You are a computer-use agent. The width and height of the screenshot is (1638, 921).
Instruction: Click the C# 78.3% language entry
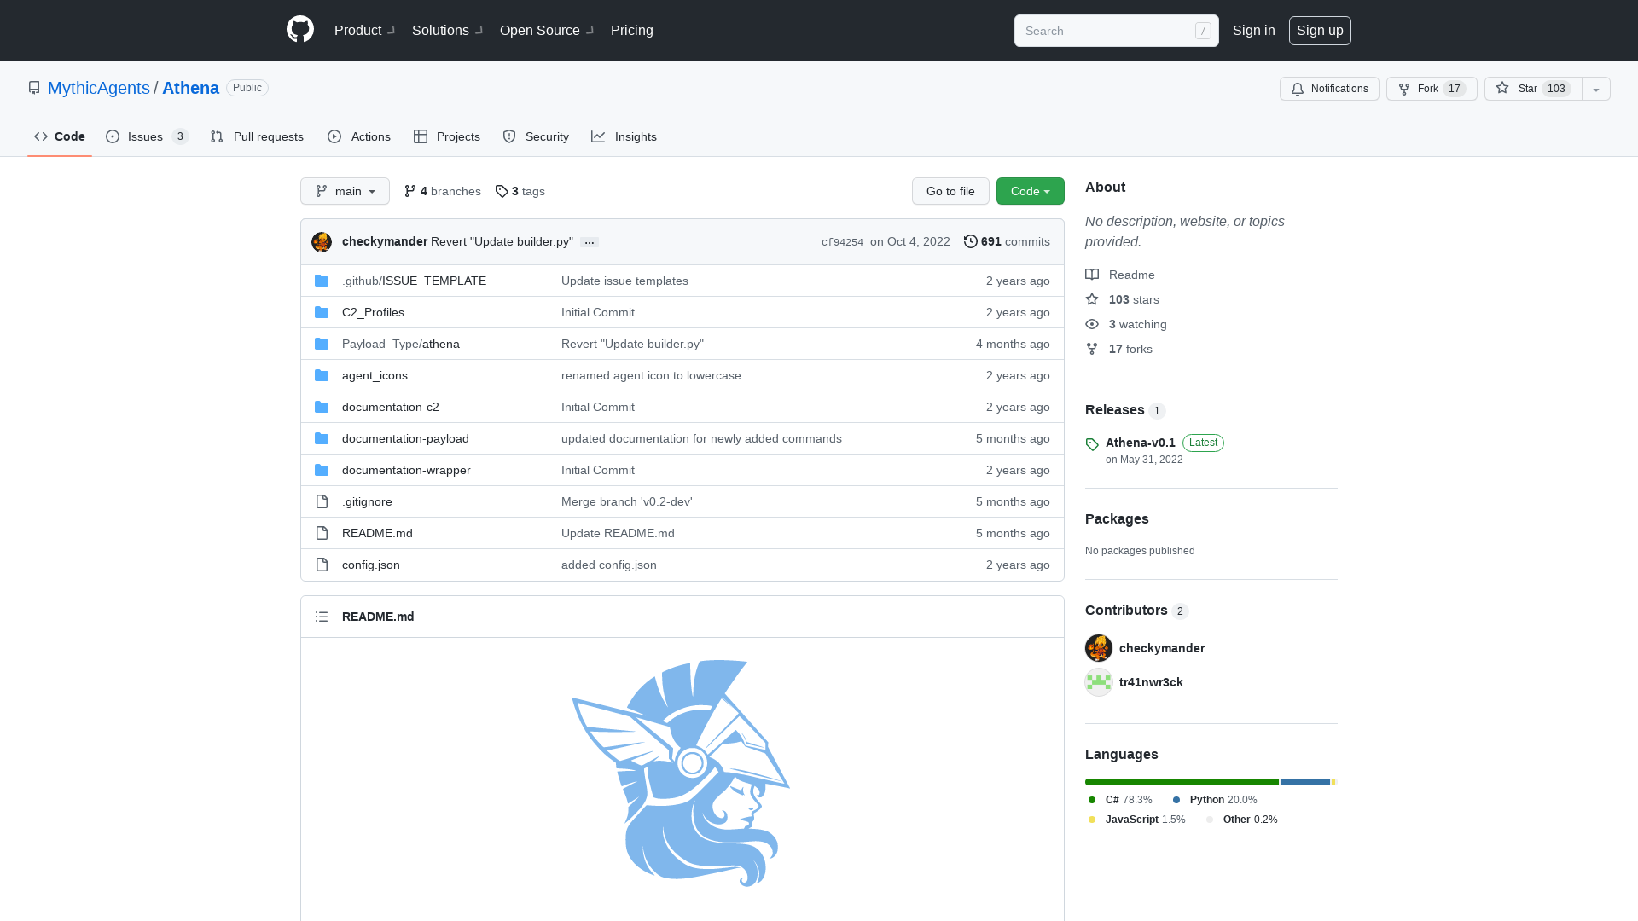pyautogui.click(x=1120, y=800)
